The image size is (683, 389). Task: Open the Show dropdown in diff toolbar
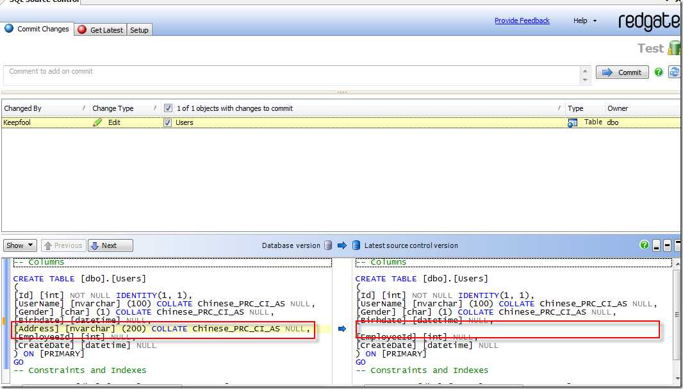[x=20, y=245]
